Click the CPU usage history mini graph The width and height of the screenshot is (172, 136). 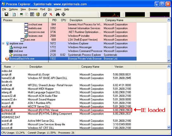110,15
